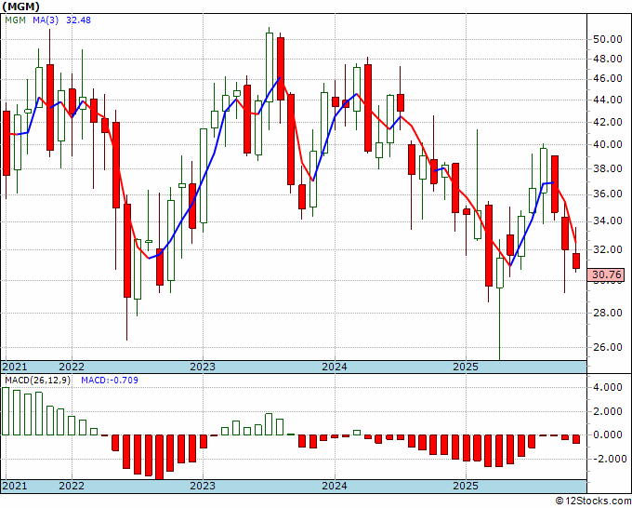Image resolution: width=632 pixels, height=508 pixels.
Task: Click the 42.00 price axis label
Action: pyautogui.click(x=607, y=122)
